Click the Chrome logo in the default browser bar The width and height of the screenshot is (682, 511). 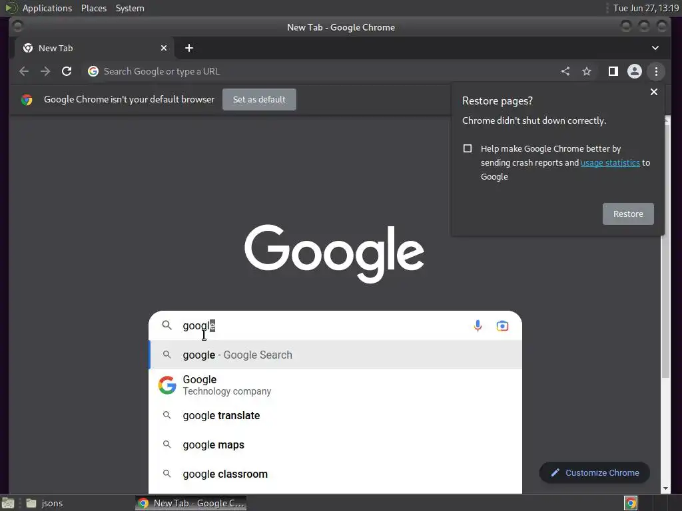pyautogui.click(x=27, y=100)
